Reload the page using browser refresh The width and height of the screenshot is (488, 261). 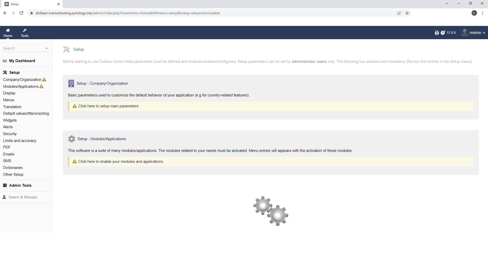tap(21, 13)
